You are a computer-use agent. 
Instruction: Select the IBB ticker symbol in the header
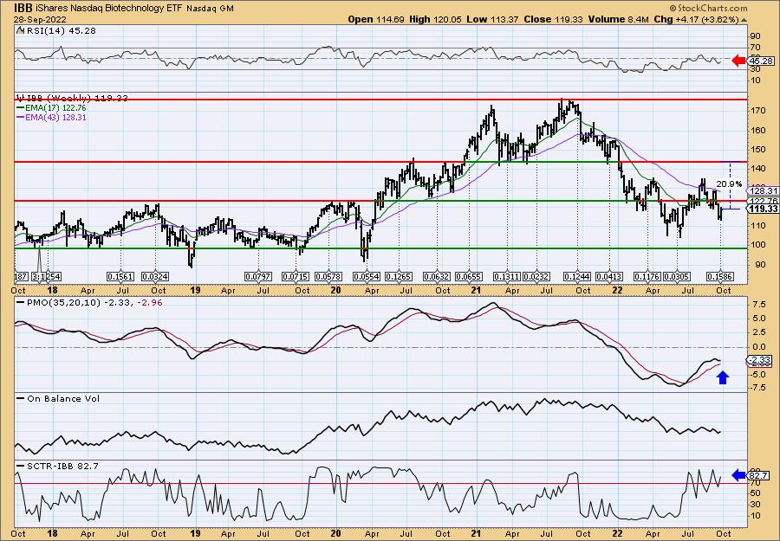pyautogui.click(x=24, y=8)
